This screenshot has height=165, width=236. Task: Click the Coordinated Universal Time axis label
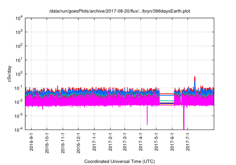tap(119, 161)
